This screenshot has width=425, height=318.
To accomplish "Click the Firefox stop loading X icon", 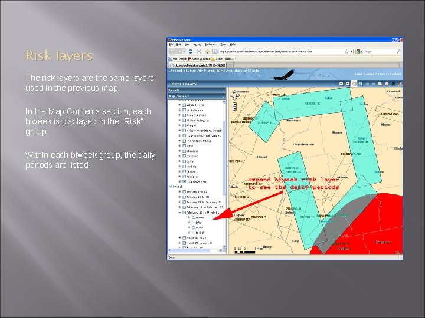I will (x=199, y=51).
